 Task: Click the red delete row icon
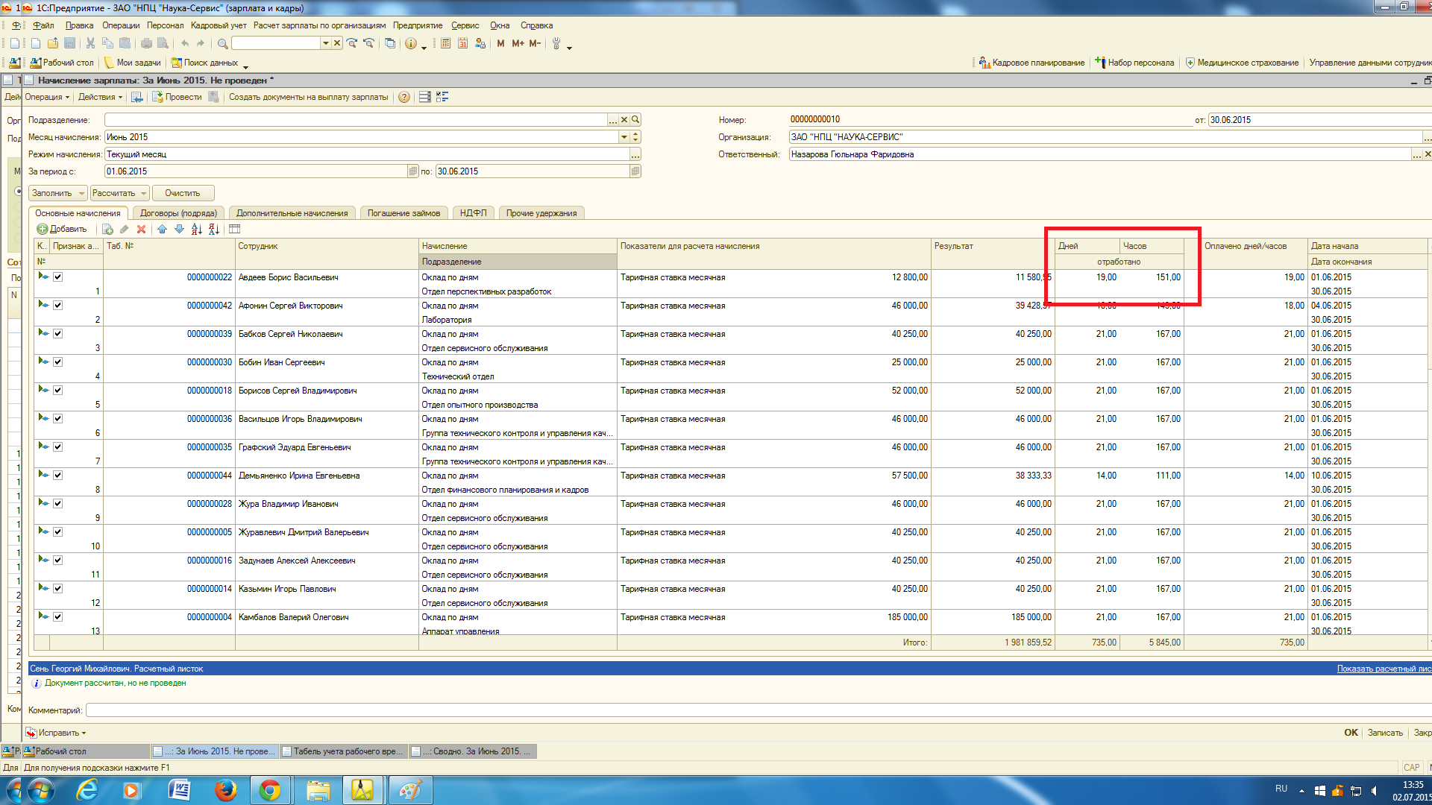[141, 229]
